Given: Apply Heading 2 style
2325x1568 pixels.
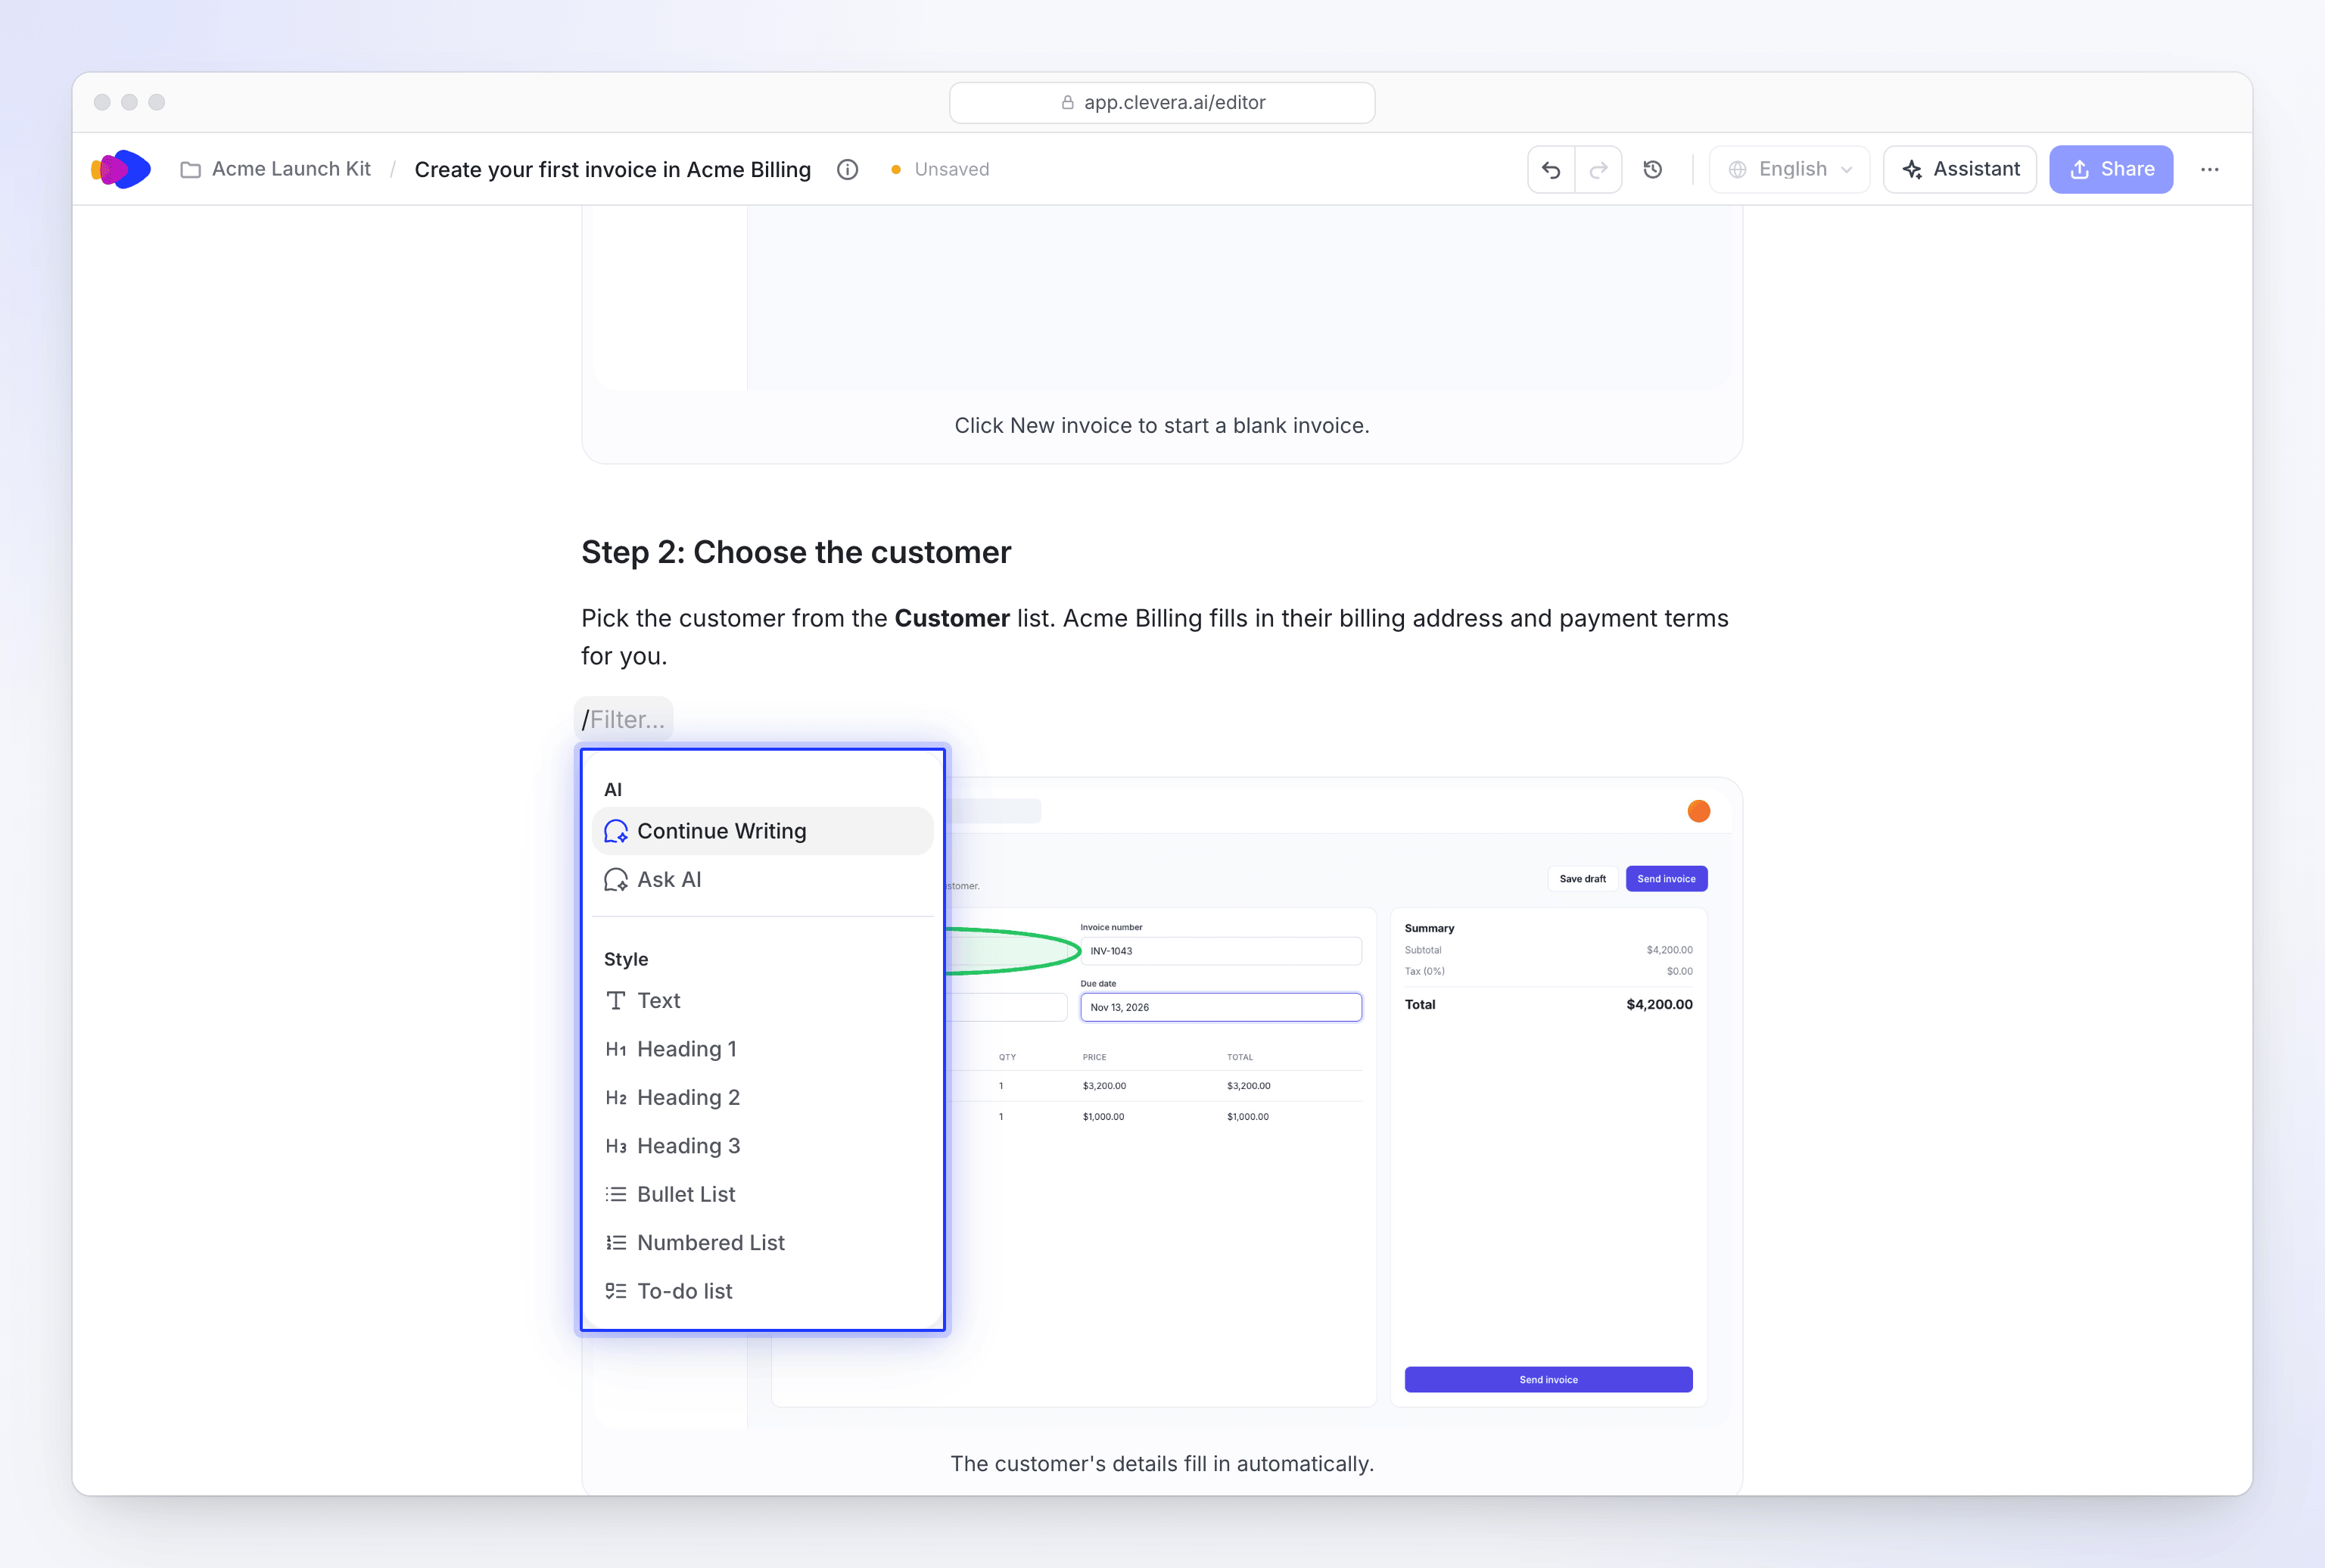Looking at the screenshot, I should (x=763, y=1097).
